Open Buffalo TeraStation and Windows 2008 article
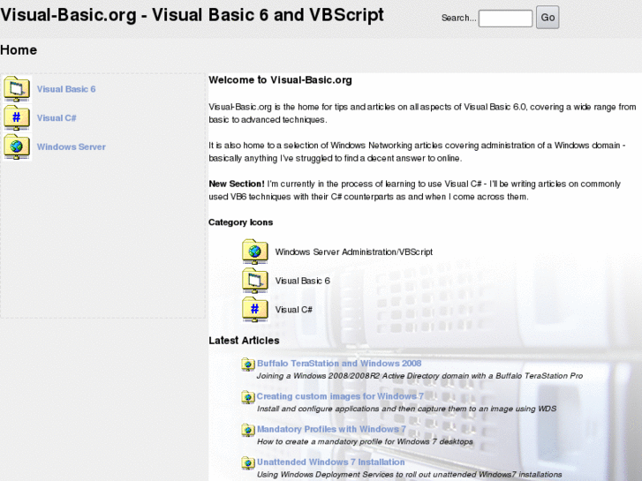 [339, 364]
